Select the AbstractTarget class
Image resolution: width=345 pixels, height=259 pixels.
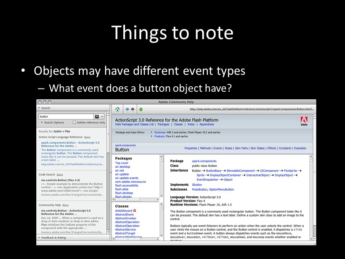pos(125,233)
